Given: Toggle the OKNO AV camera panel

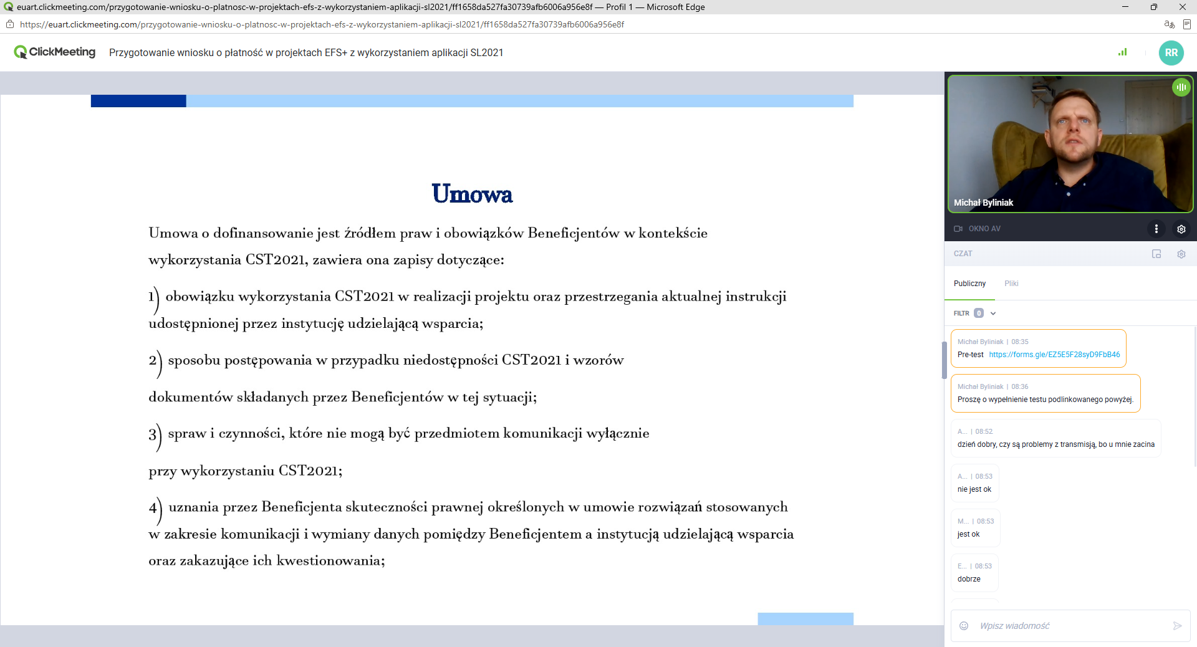Looking at the screenshot, I should tap(977, 229).
